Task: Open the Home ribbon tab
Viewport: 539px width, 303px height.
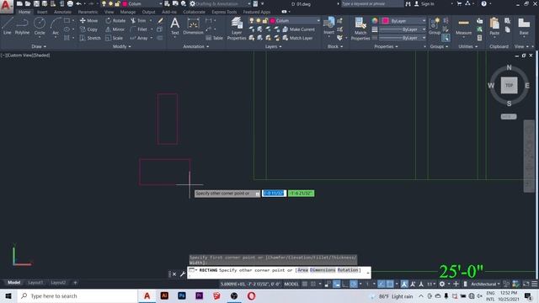Action: click(x=24, y=12)
